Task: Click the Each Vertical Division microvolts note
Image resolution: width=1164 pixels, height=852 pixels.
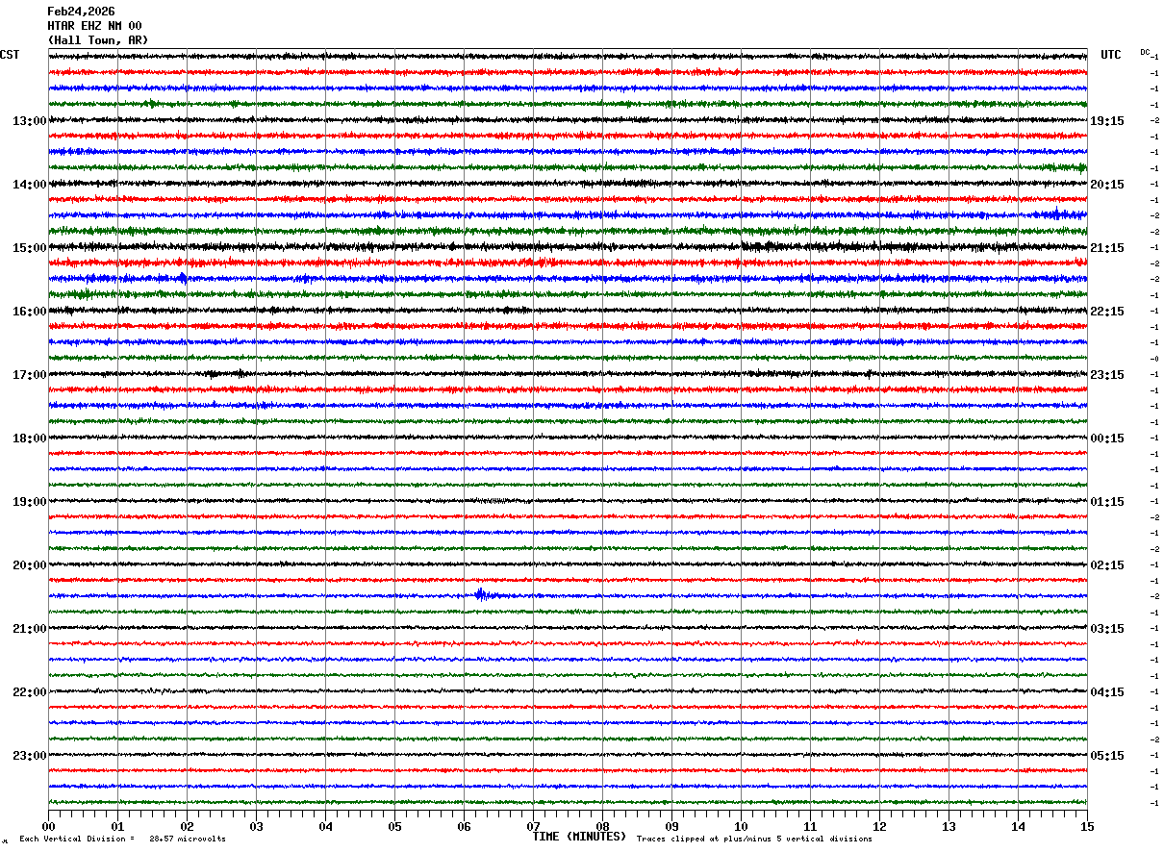Action: click(122, 839)
